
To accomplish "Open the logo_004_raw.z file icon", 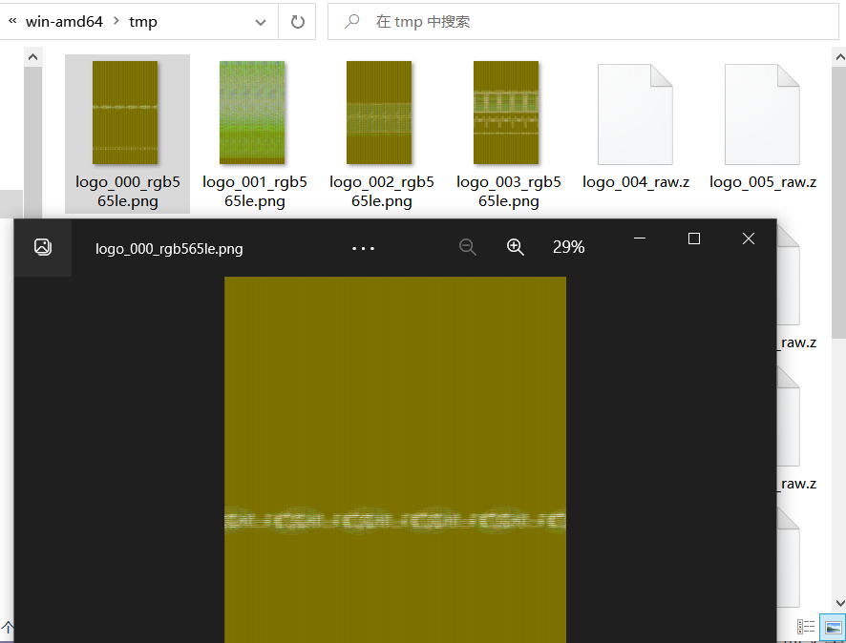I will pos(635,115).
